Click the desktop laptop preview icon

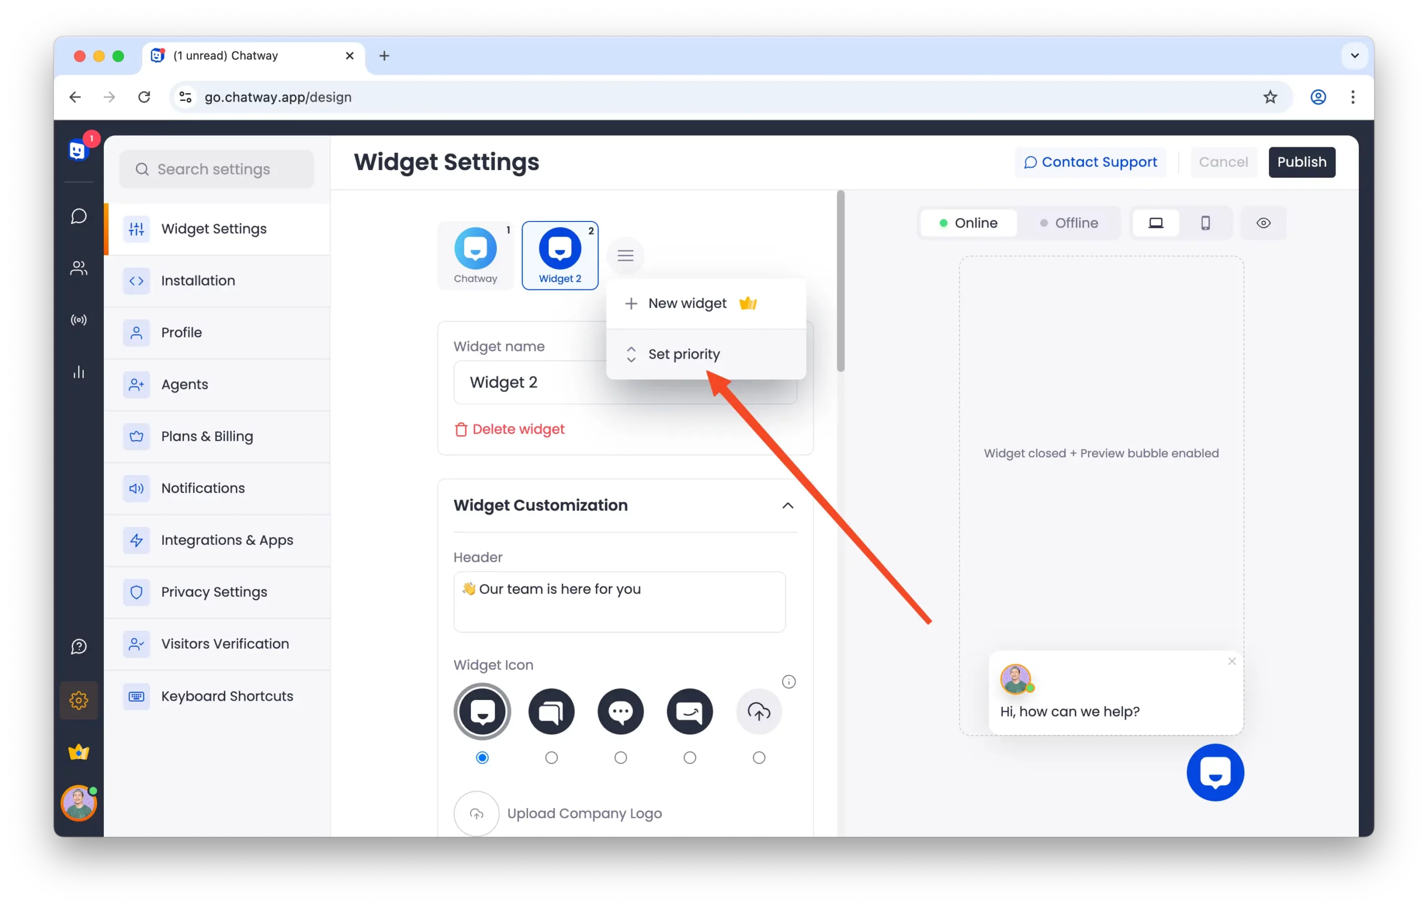tap(1155, 223)
